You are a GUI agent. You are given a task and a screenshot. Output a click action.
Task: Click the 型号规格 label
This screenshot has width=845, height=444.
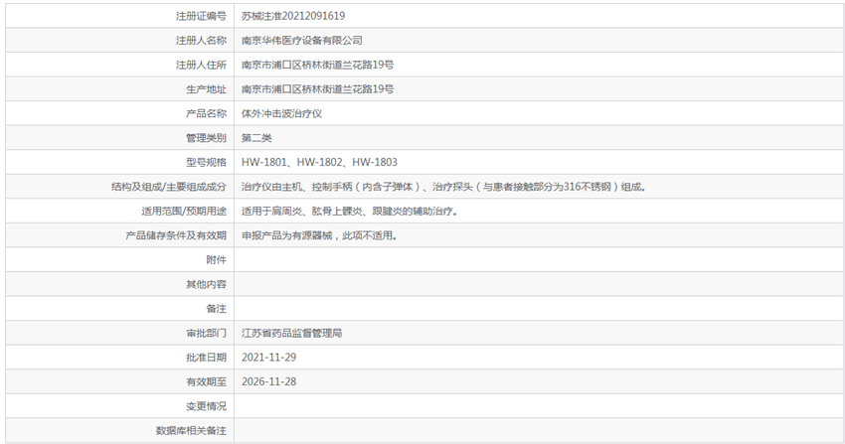click(x=207, y=163)
